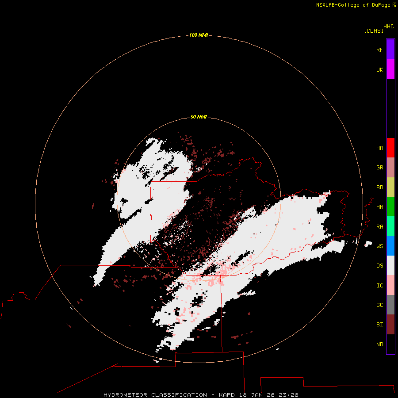Viewport: 398px width, 398px height.
Task: Click the DS legend label
Action: coord(379,266)
